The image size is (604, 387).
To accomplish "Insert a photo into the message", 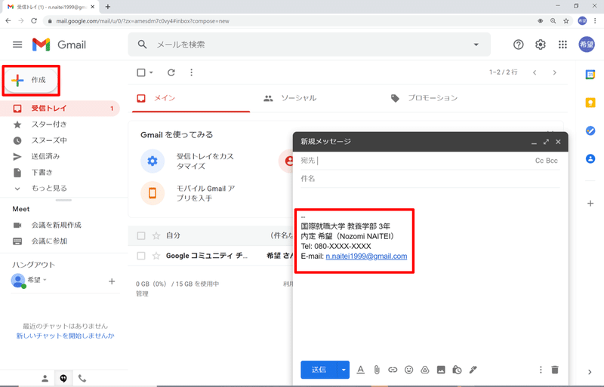I will pos(441,370).
